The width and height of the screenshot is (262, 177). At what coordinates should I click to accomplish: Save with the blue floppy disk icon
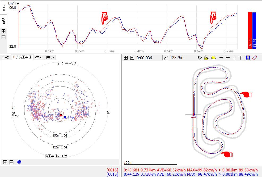[x=248, y=58]
